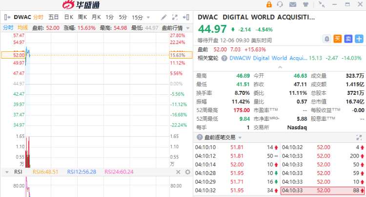Select the 04:10:29 trade at 51.71
Screen dimensions: 366x197
coord(237,182)
